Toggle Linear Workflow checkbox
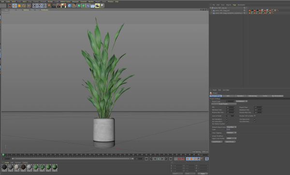This screenshot has width=290, height=175. coord(227,136)
